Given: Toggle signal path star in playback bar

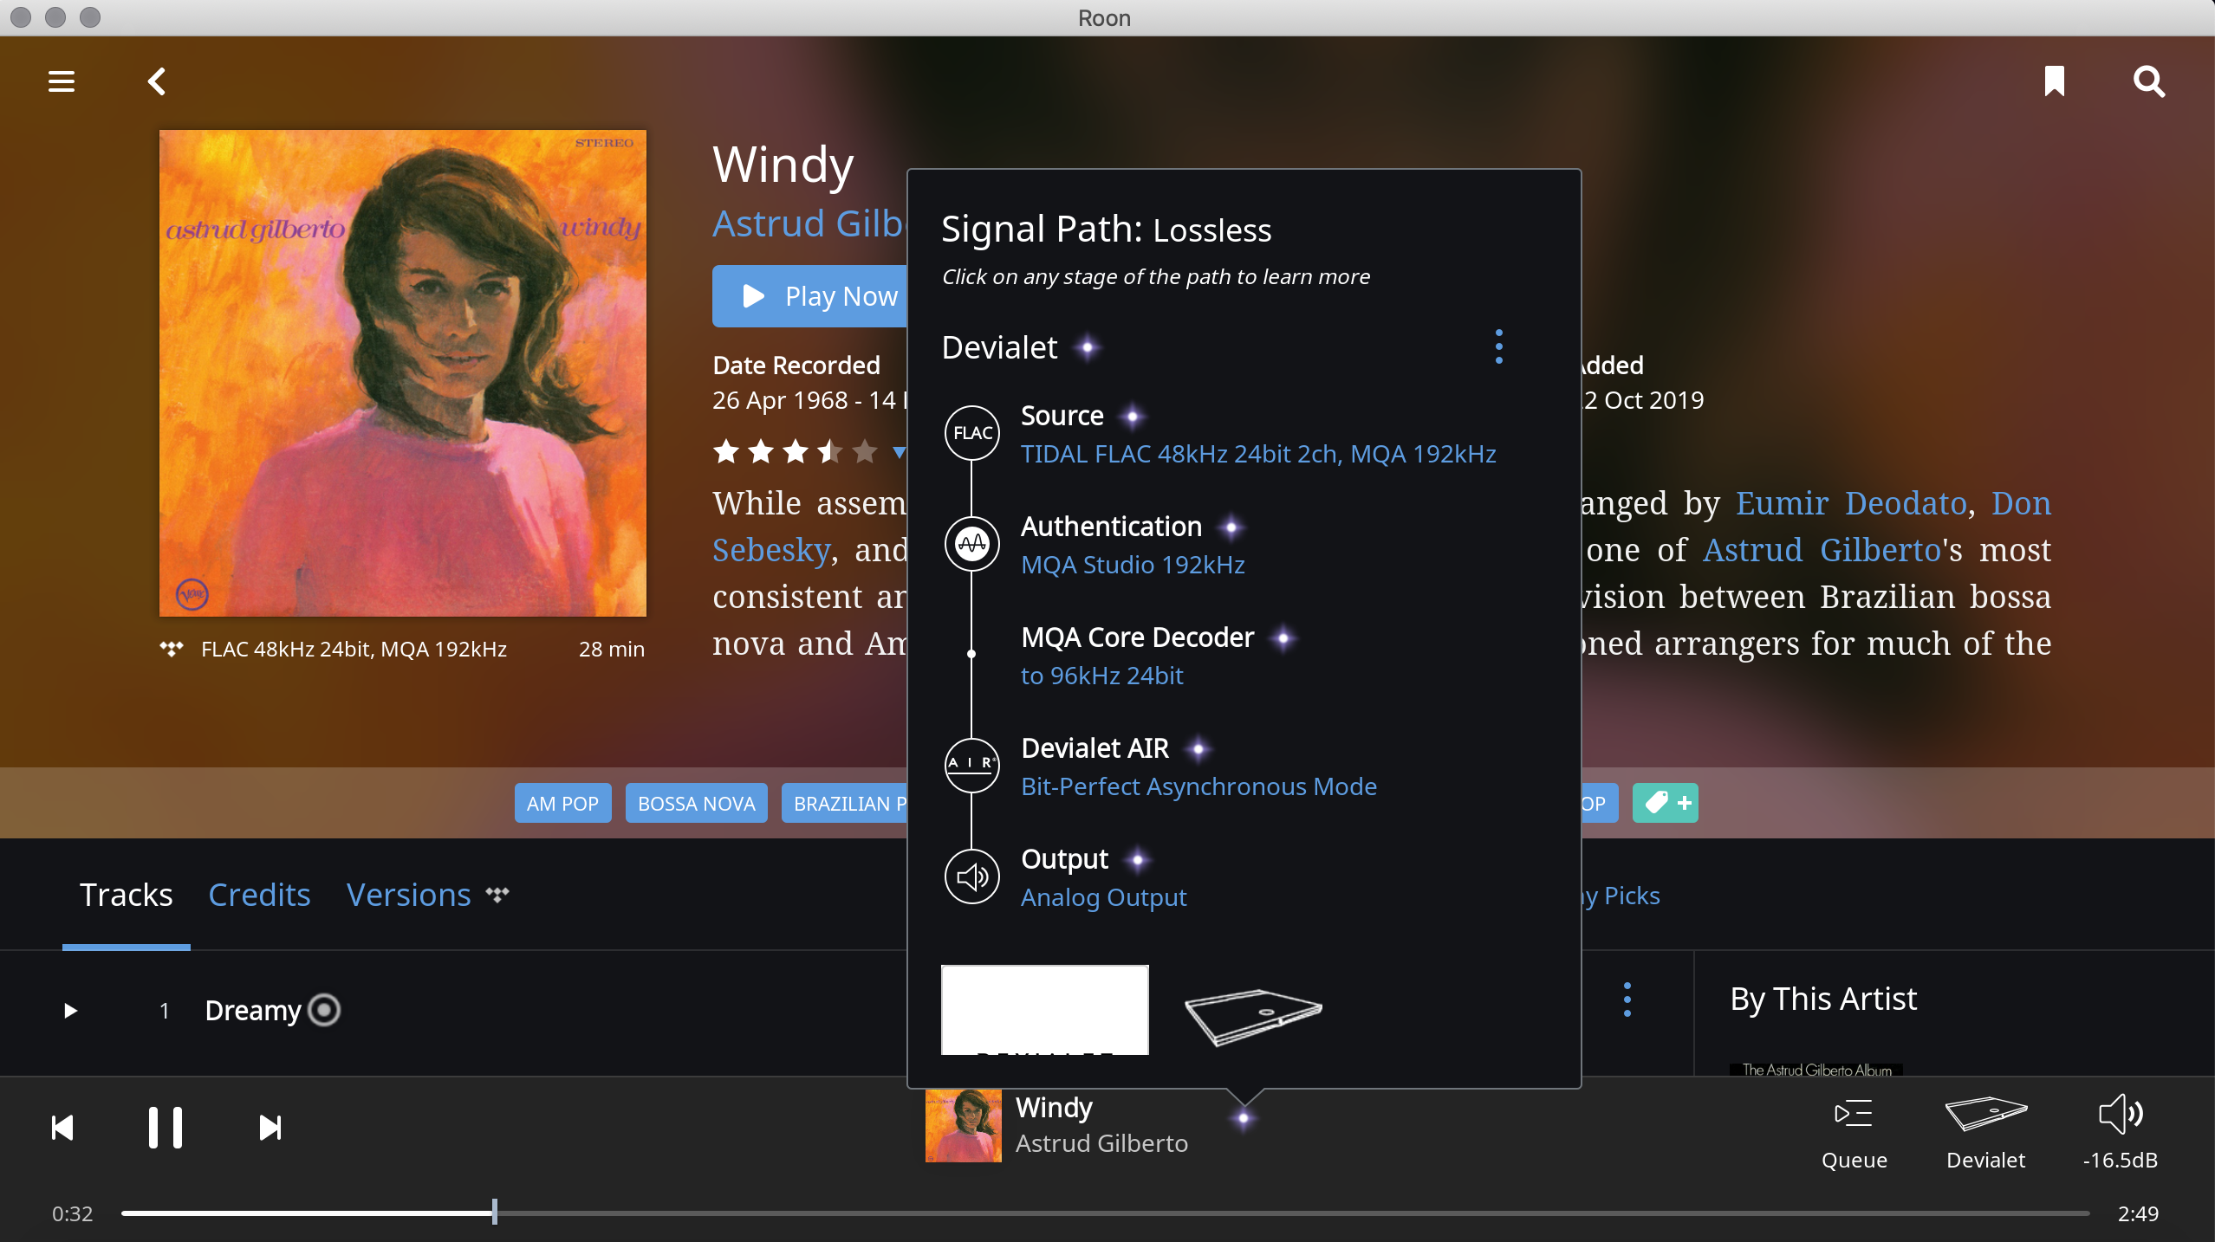Looking at the screenshot, I should click(x=1243, y=1119).
